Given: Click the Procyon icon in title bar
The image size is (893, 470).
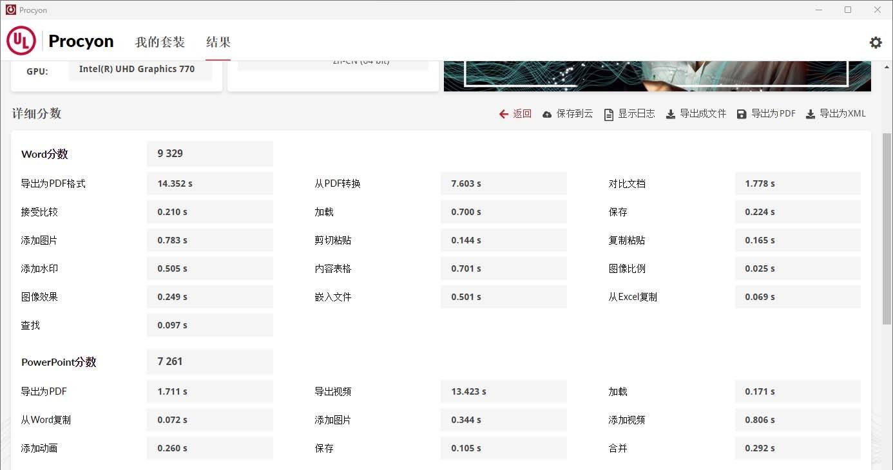Looking at the screenshot, I should click(x=10, y=10).
